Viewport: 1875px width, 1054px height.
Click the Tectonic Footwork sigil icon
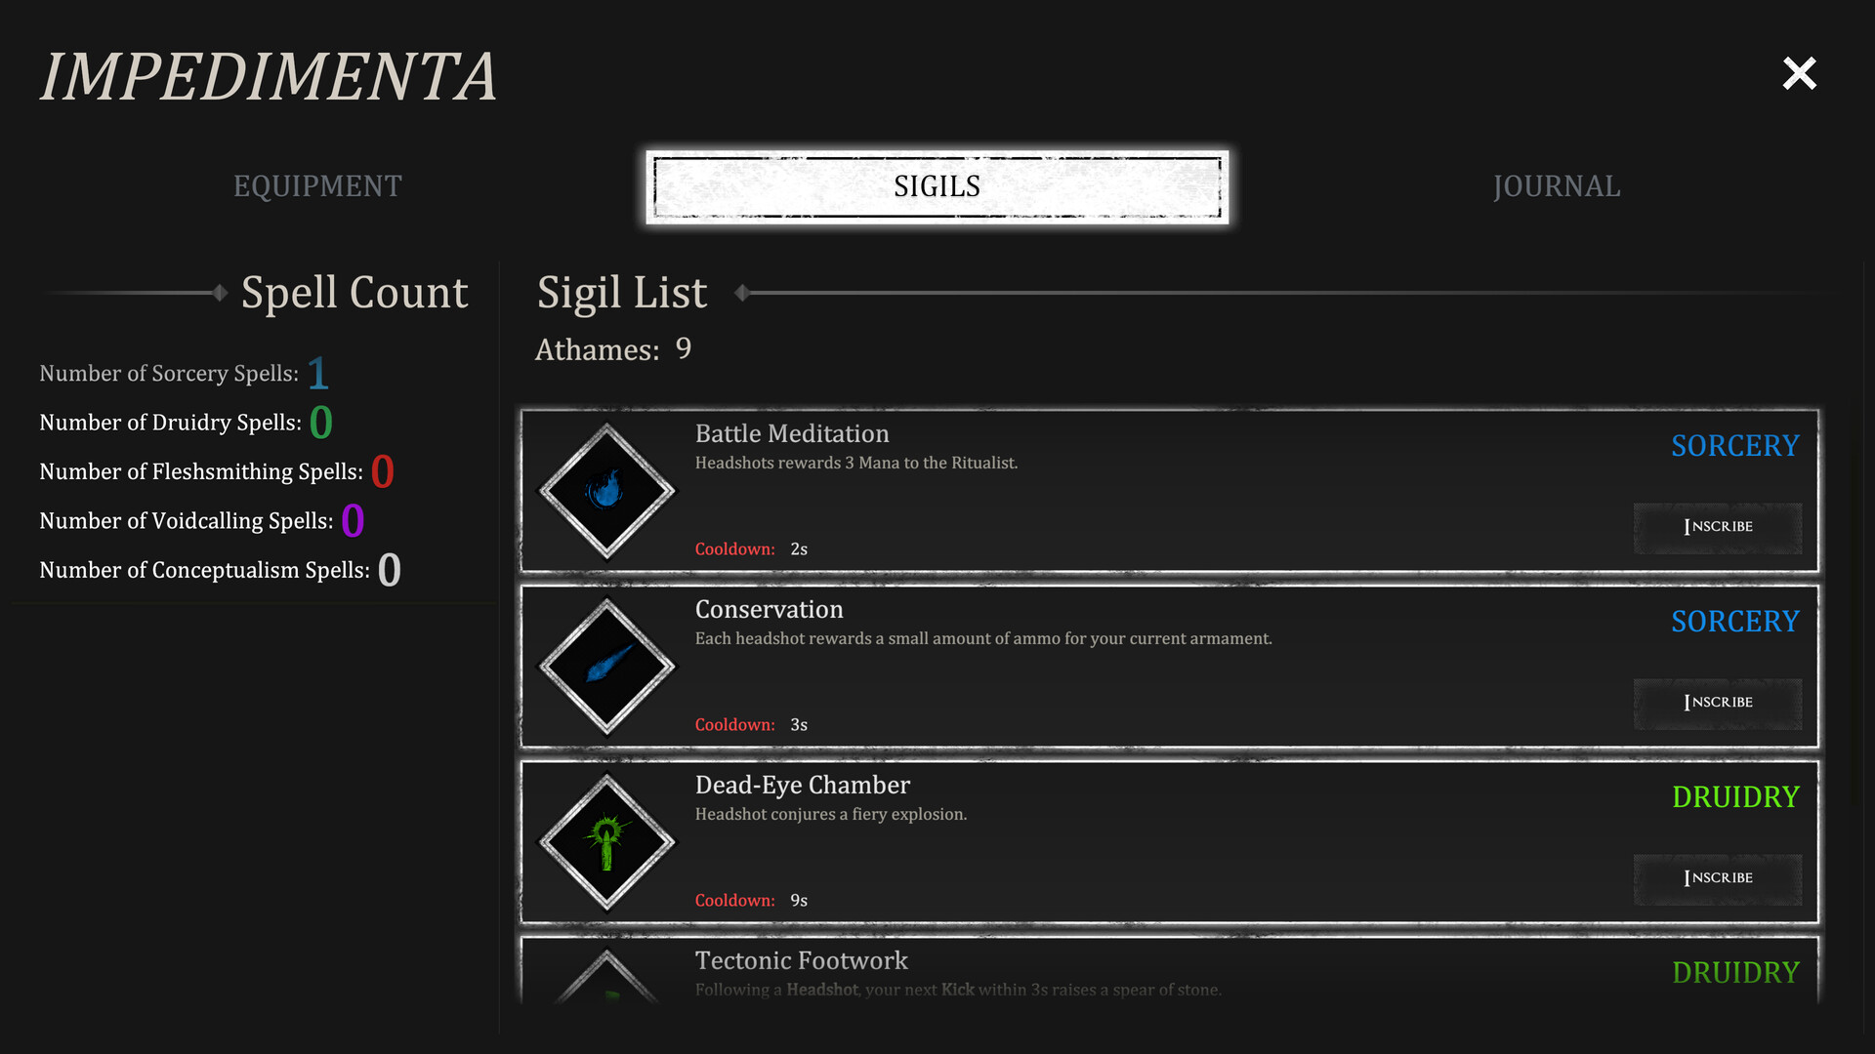(x=606, y=981)
